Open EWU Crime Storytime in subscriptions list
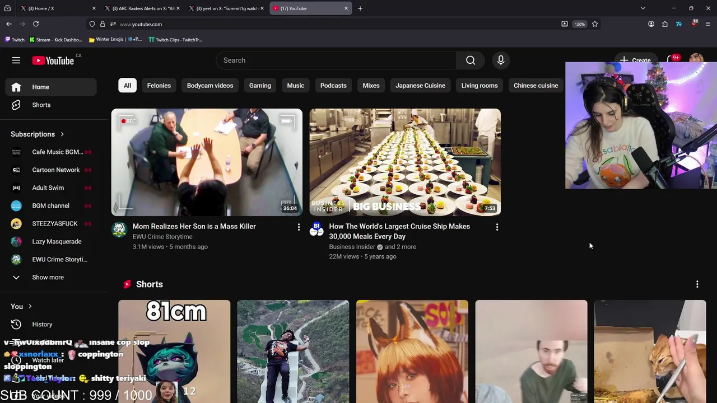Viewport: 717px width, 403px height. tap(51, 259)
